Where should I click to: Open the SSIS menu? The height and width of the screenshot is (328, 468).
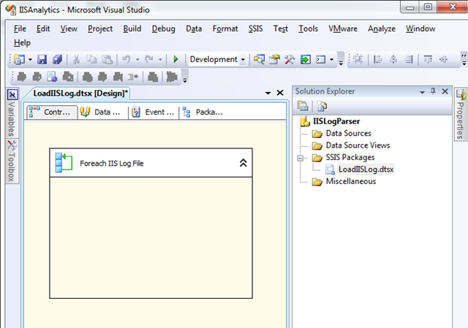tap(255, 28)
